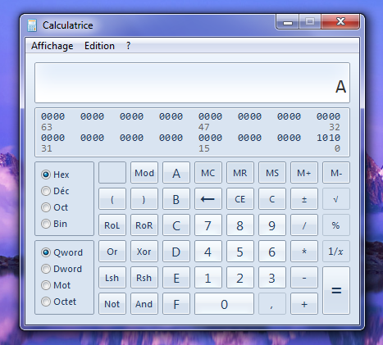Open the Edition menu
The image size is (383, 345).
pos(99,46)
